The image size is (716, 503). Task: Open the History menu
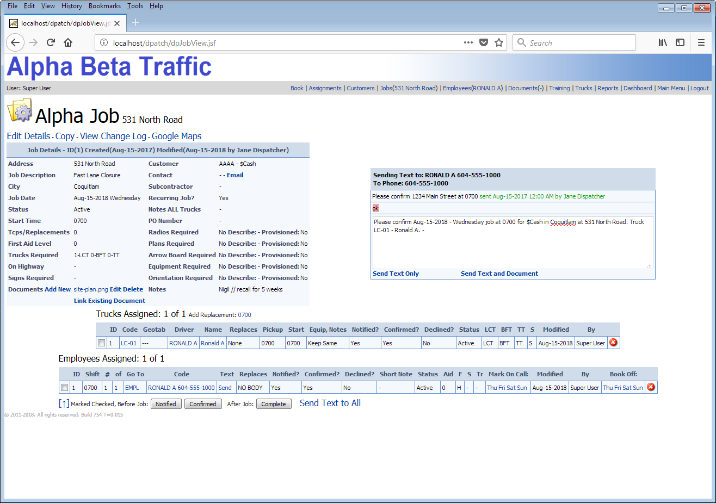click(72, 6)
